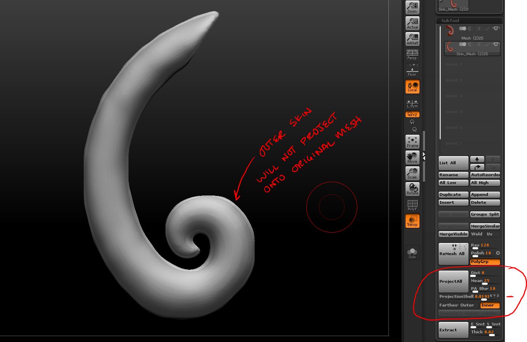Toggle polypaint brush icon on Mesh (2)25

coord(488,28)
